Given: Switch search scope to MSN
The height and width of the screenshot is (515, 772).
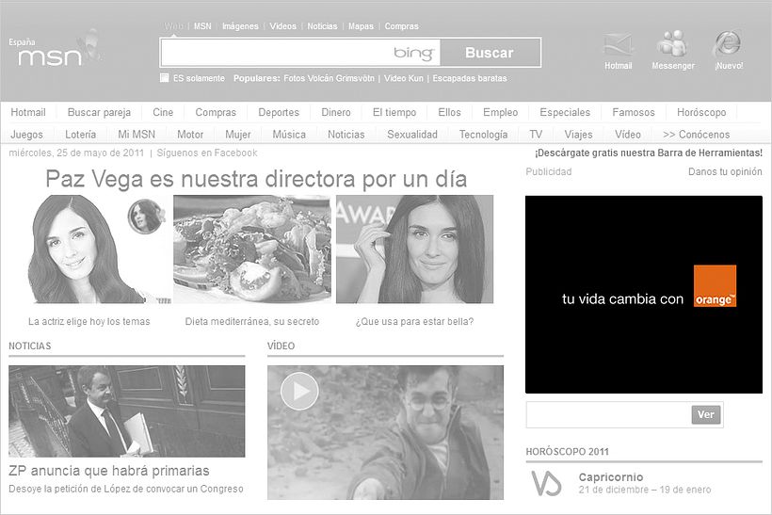Looking at the screenshot, I should [202, 26].
